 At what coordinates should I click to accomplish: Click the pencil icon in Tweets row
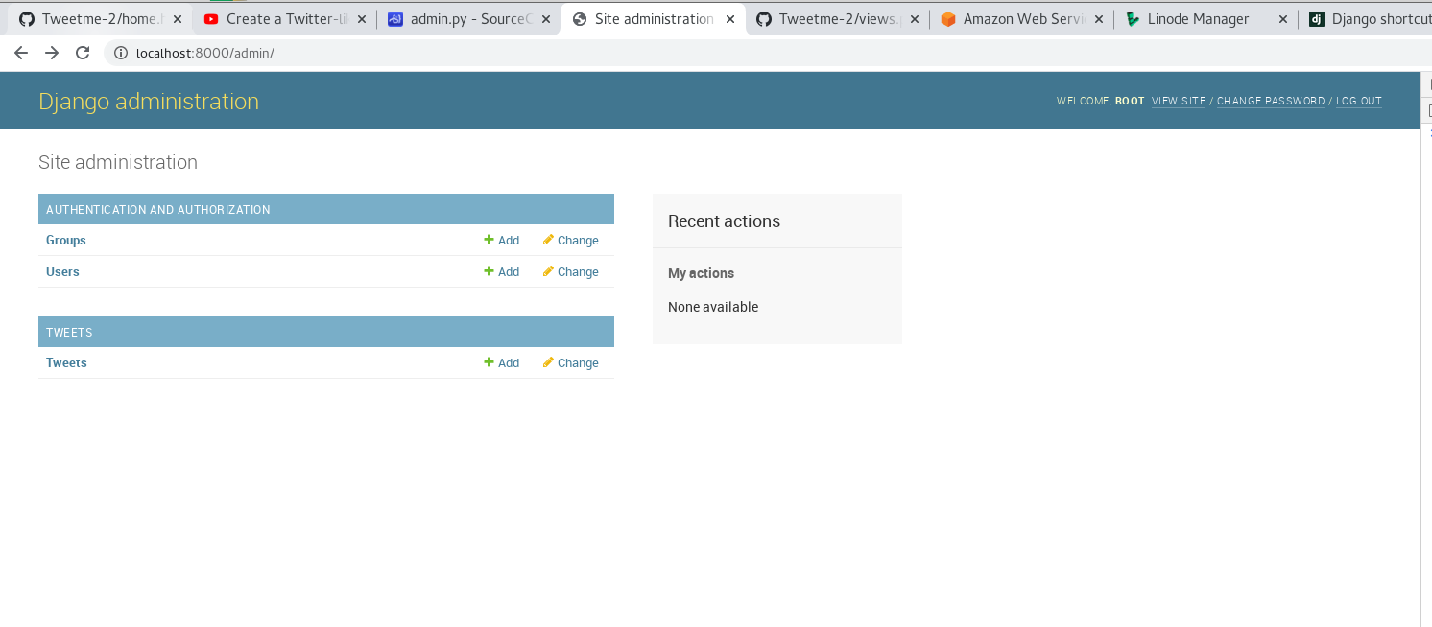[x=548, y=362]
